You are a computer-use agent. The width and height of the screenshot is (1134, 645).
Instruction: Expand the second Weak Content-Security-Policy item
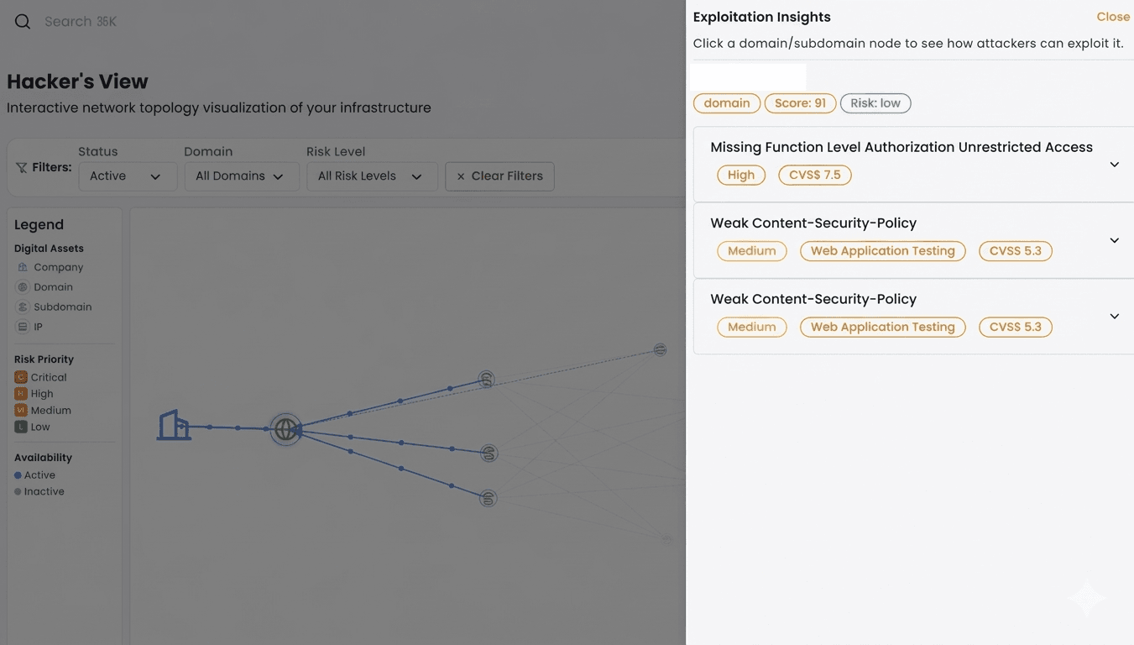[x=1114, y=317]
